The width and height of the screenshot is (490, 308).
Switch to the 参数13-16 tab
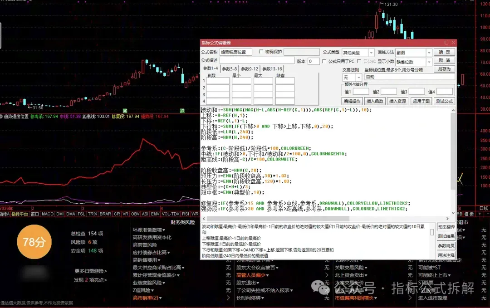(272, 69)
